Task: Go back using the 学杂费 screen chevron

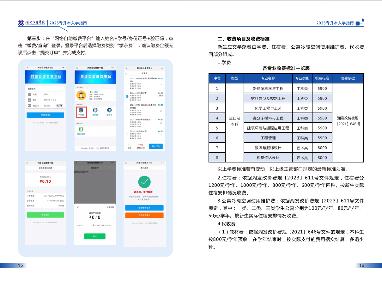Action: (126, 73)
